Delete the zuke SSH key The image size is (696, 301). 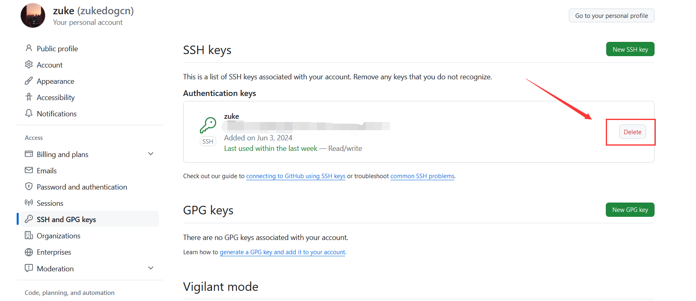(x=632, y=132)
